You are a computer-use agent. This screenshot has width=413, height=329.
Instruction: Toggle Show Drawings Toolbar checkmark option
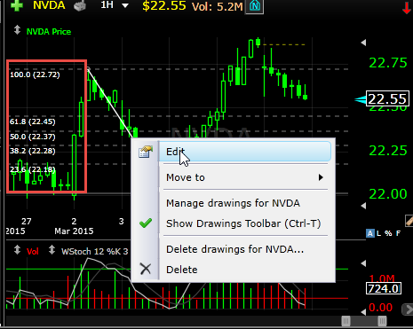tap(243, 223)
